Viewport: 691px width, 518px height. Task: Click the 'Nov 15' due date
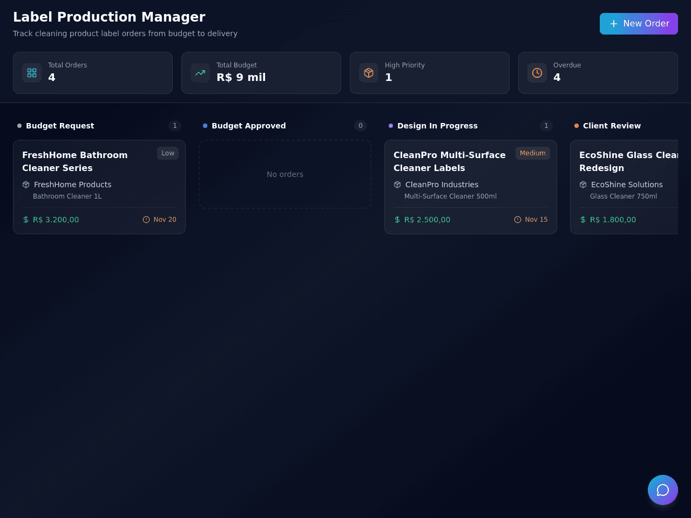pos(537,220)
